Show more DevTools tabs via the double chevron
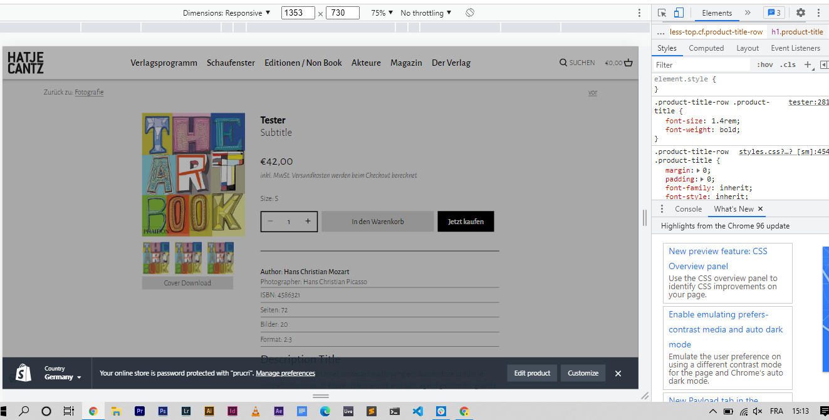The height and width of the screenshot is (420, 829). (748, 13)
